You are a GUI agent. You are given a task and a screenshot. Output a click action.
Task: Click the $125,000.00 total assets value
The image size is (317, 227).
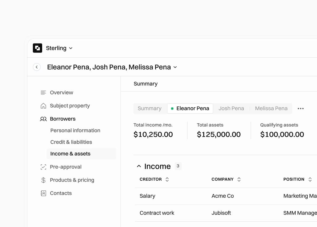point(219,134)
